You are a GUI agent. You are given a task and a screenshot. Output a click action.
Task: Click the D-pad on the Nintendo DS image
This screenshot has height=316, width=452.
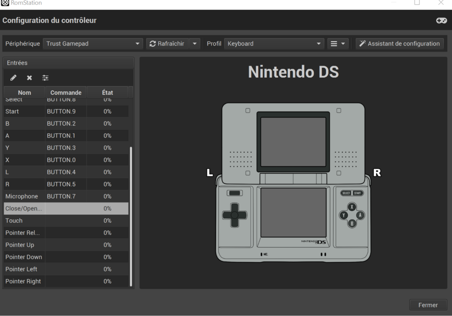pos(235,215)
